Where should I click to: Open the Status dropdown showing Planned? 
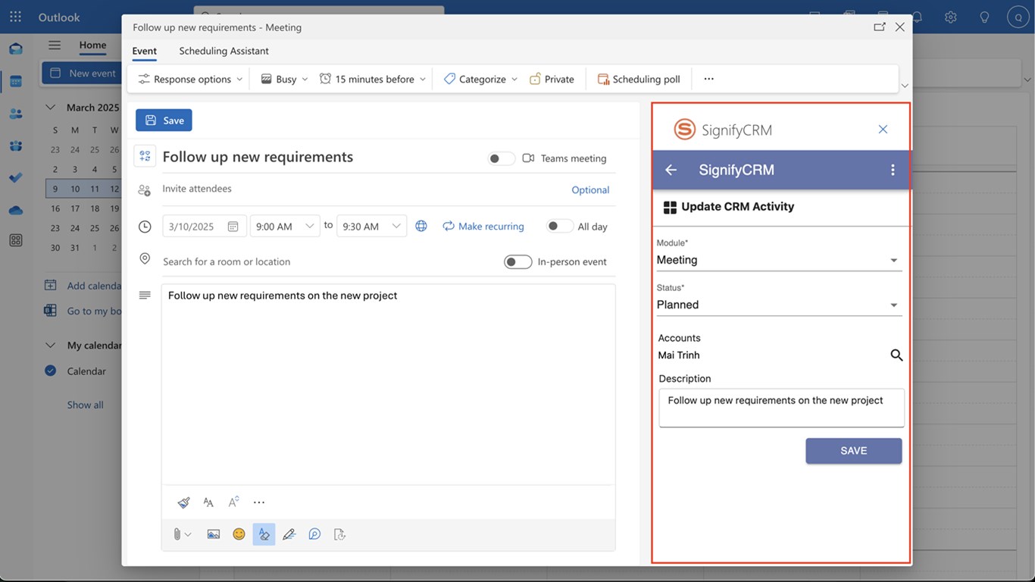point(779,305)
